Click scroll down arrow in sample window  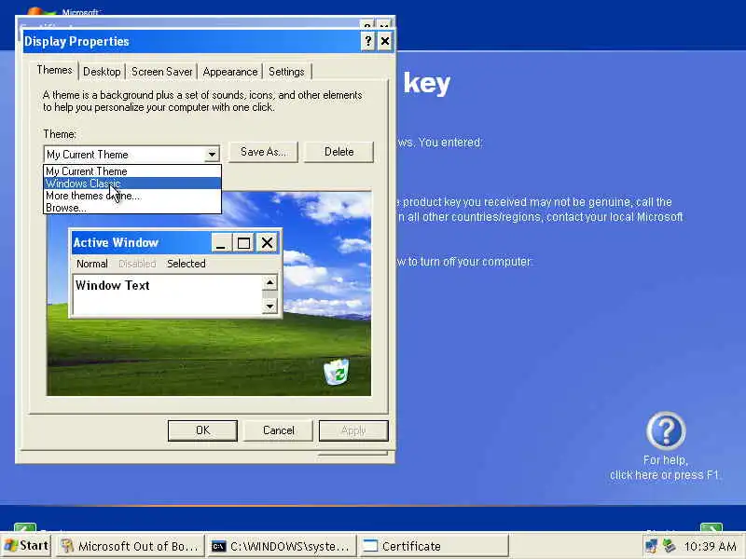[269, 306]
